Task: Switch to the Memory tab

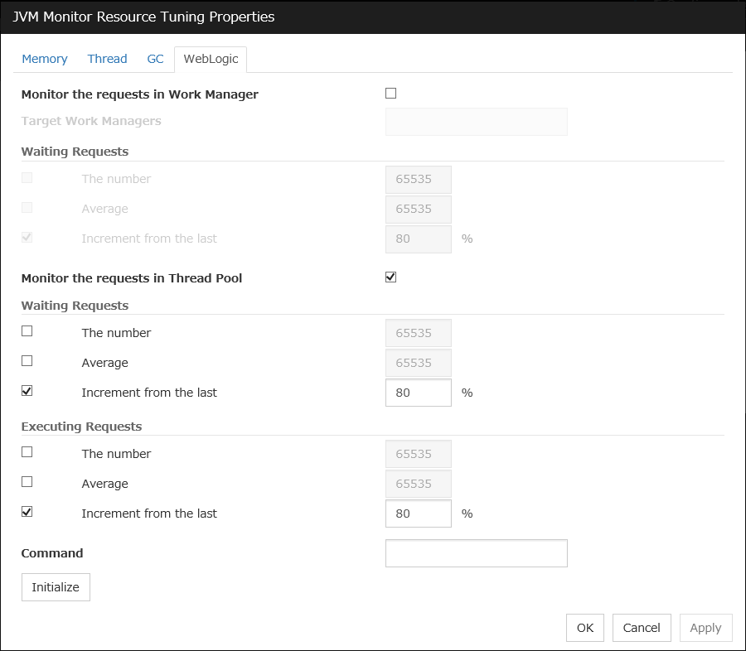Action: (45, 59)
